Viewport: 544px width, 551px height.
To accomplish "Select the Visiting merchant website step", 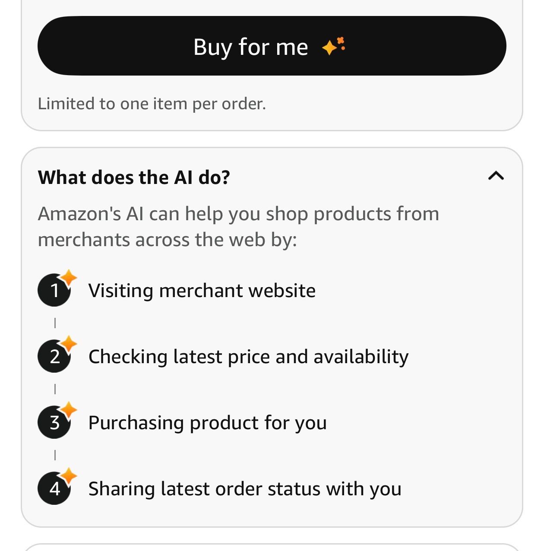I will (x=202, y=291).
